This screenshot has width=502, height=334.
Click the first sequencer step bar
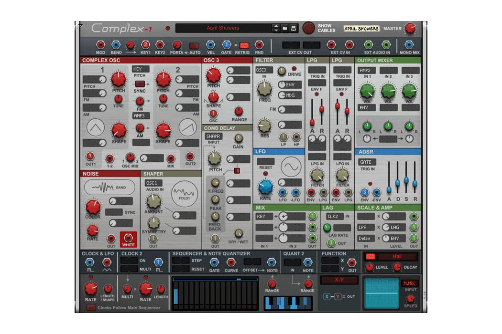[x=176, y=296]
